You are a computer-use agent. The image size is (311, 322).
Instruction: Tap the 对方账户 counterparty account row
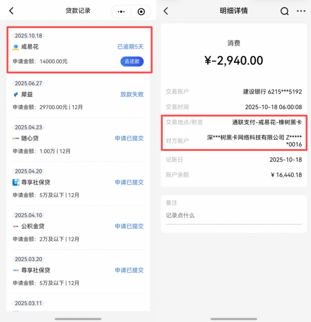click(234, 141)
